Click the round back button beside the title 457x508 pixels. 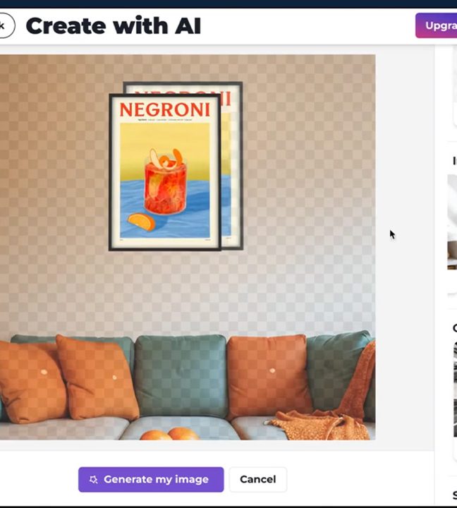tap(5, 25)
